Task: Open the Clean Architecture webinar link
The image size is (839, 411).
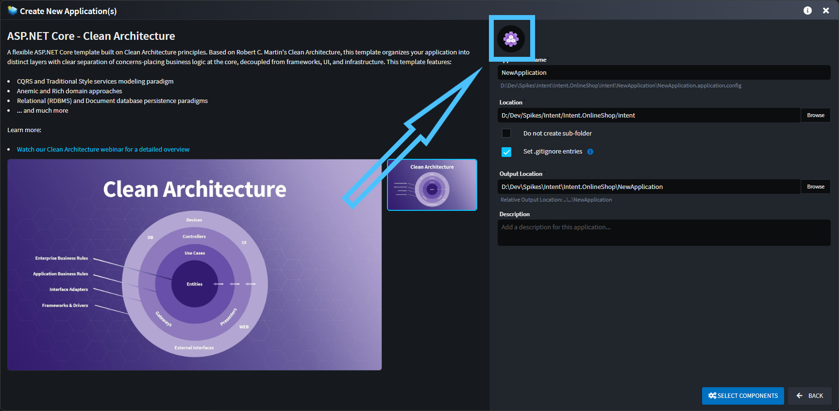Action: coord(103,149)
